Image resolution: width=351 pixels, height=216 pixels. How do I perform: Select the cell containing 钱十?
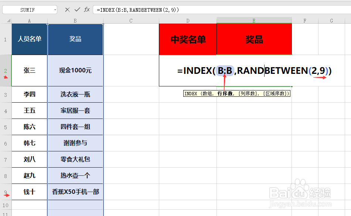tap(30, 192)
